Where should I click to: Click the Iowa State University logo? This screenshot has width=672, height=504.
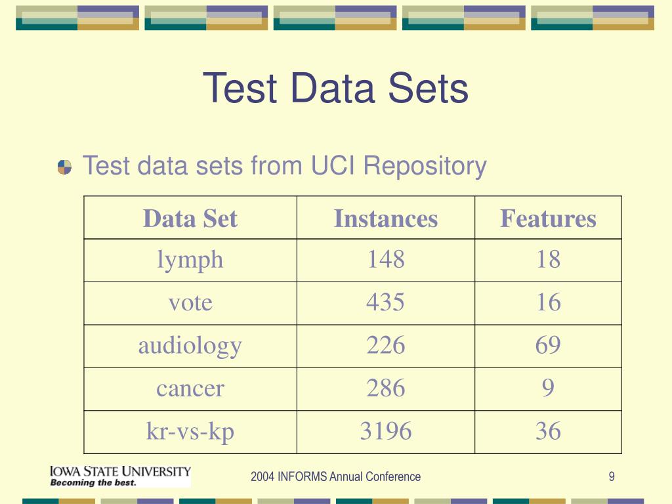(121, 476)
